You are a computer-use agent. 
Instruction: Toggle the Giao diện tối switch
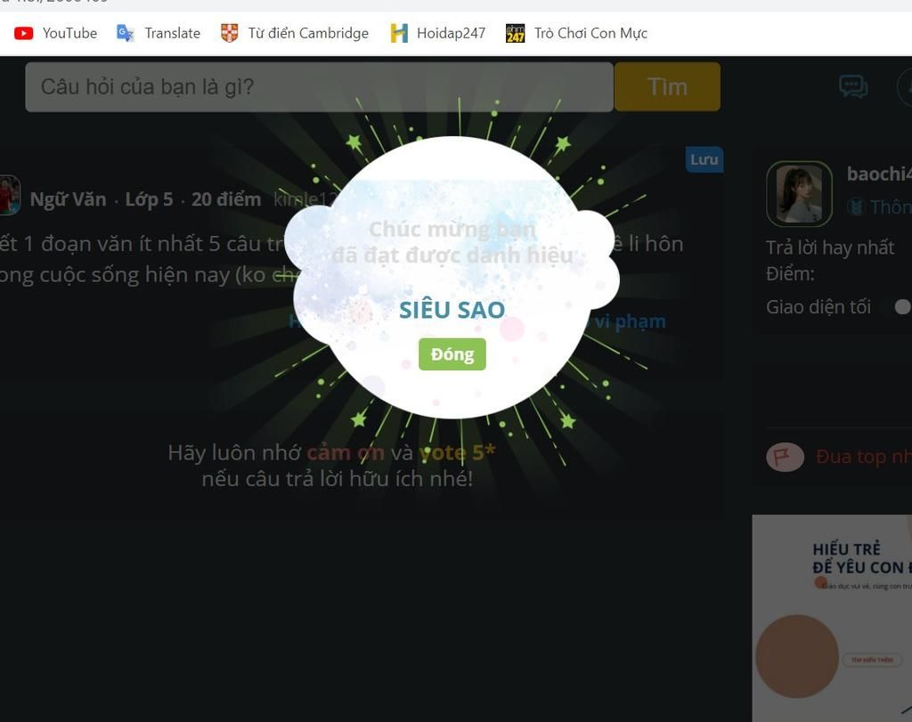[x=903, y=307]
